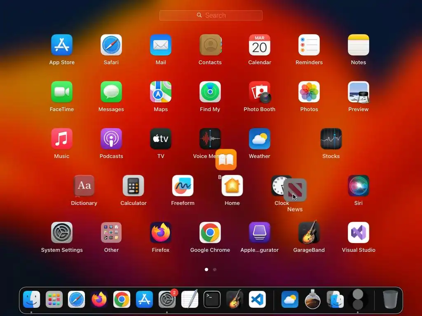Open the Photos app
The height and width of the screenshot is (316, 422).
309,92
